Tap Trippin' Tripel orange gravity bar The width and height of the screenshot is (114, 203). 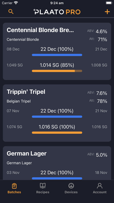click(x=57, y=133)
